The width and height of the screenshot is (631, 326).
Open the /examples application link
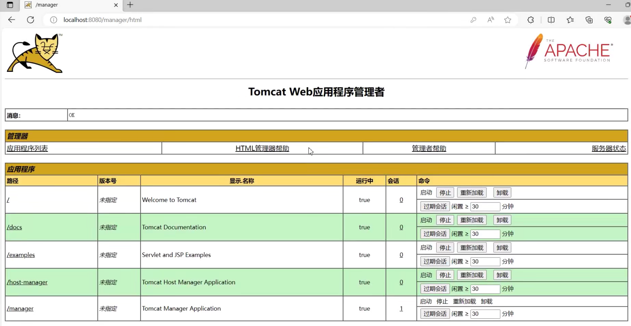(21, 255)
